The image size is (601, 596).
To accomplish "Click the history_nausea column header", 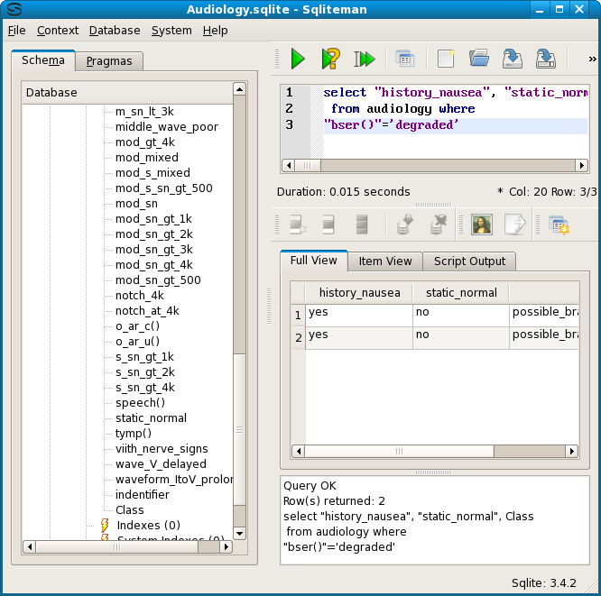I will [x=358, y=292].
